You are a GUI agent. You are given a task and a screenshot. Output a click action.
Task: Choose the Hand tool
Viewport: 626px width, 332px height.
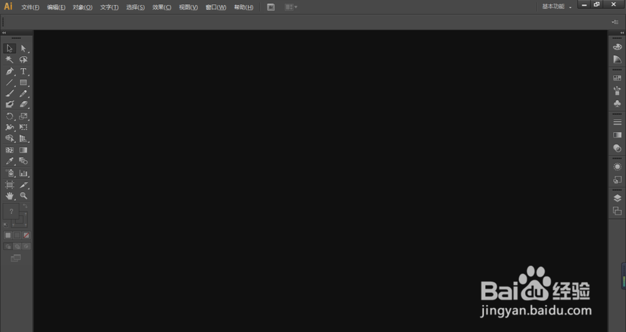coord(9,196)
